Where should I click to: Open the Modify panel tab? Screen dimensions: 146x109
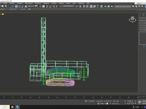coord(144,15)
